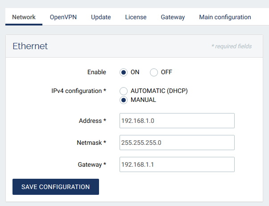Focus the Netmask text box
This screenshot has height=206, width=269.
tap(177, 143)
